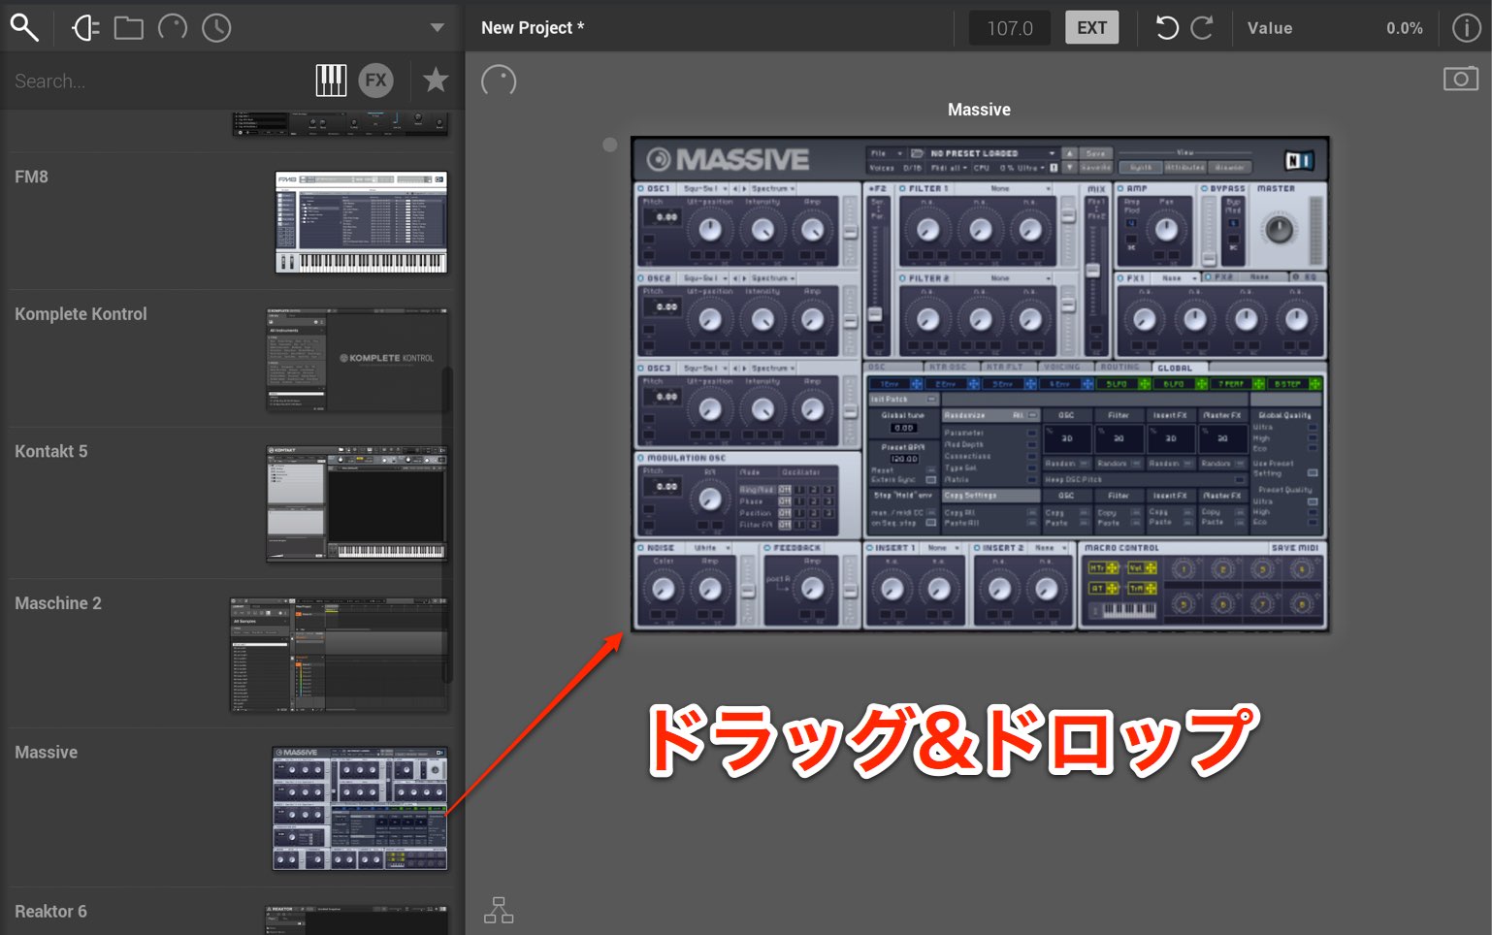Toggle the favorites star filter

pyautogui.click(x=436, y=80)
